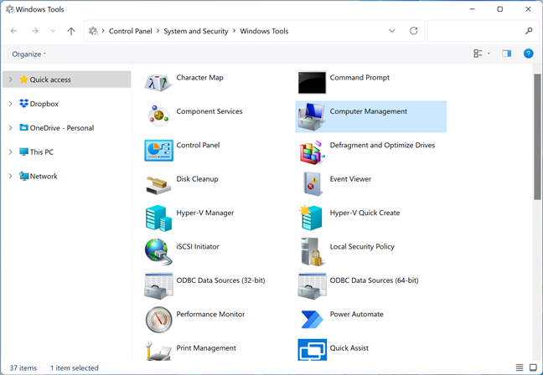
Task: Click the Component Services label text
Action: [209, 111]
